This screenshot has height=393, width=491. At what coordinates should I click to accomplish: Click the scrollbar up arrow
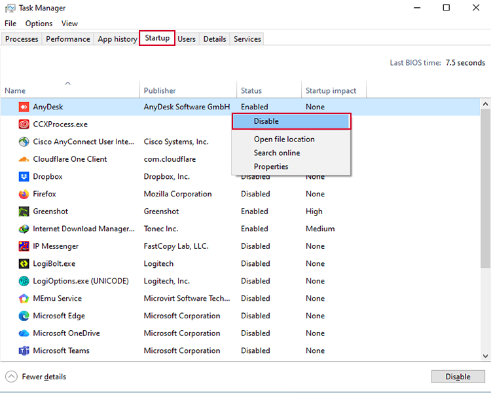(485, 104)
